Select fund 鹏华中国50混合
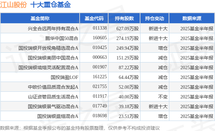 (62, 38)
